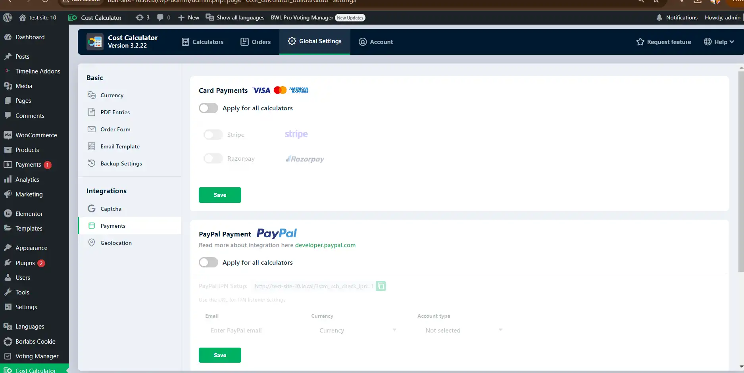Select the Global Settings tab
Viewport: 744px width, 373px height.
click(315, 41)
